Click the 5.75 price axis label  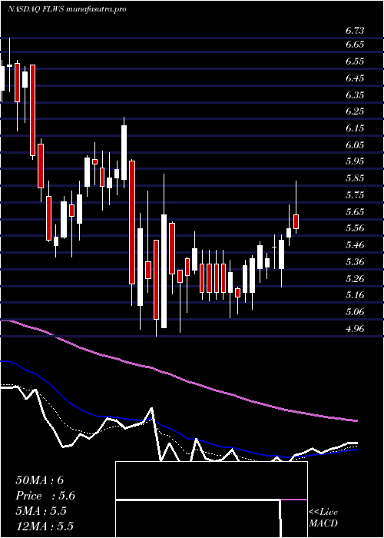click(x=355, y=195)
